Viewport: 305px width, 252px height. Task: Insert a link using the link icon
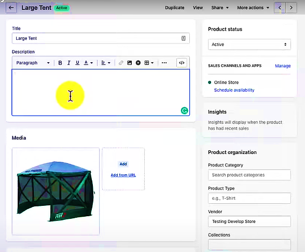pos(121,63)
